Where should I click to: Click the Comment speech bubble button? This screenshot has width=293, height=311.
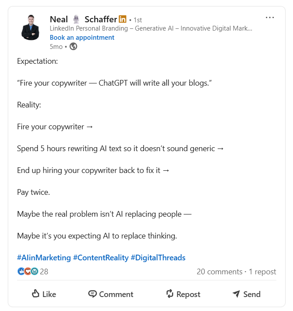[110, 294]
